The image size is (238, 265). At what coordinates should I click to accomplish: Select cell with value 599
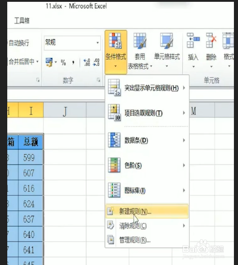pos(31,157)
